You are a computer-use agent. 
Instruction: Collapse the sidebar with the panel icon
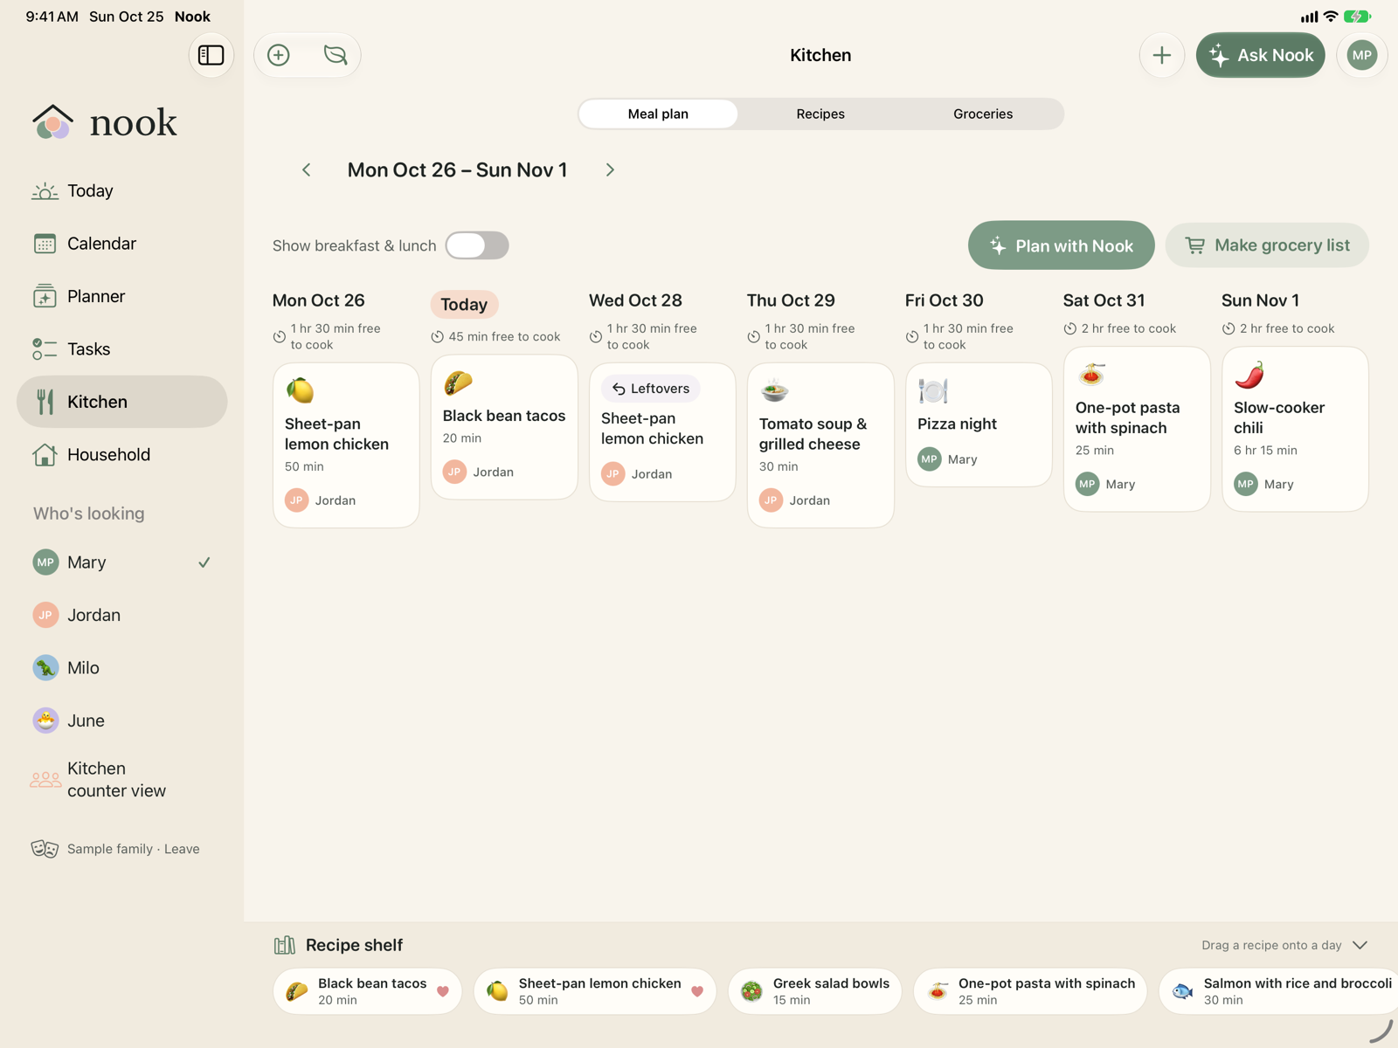pyautogui.click(x=211, y=55)
